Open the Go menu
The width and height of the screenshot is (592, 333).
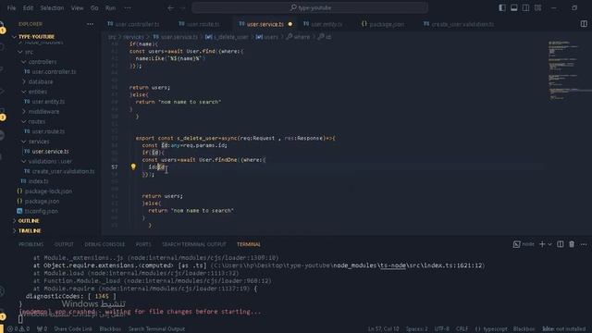click(x=94, y=7)
